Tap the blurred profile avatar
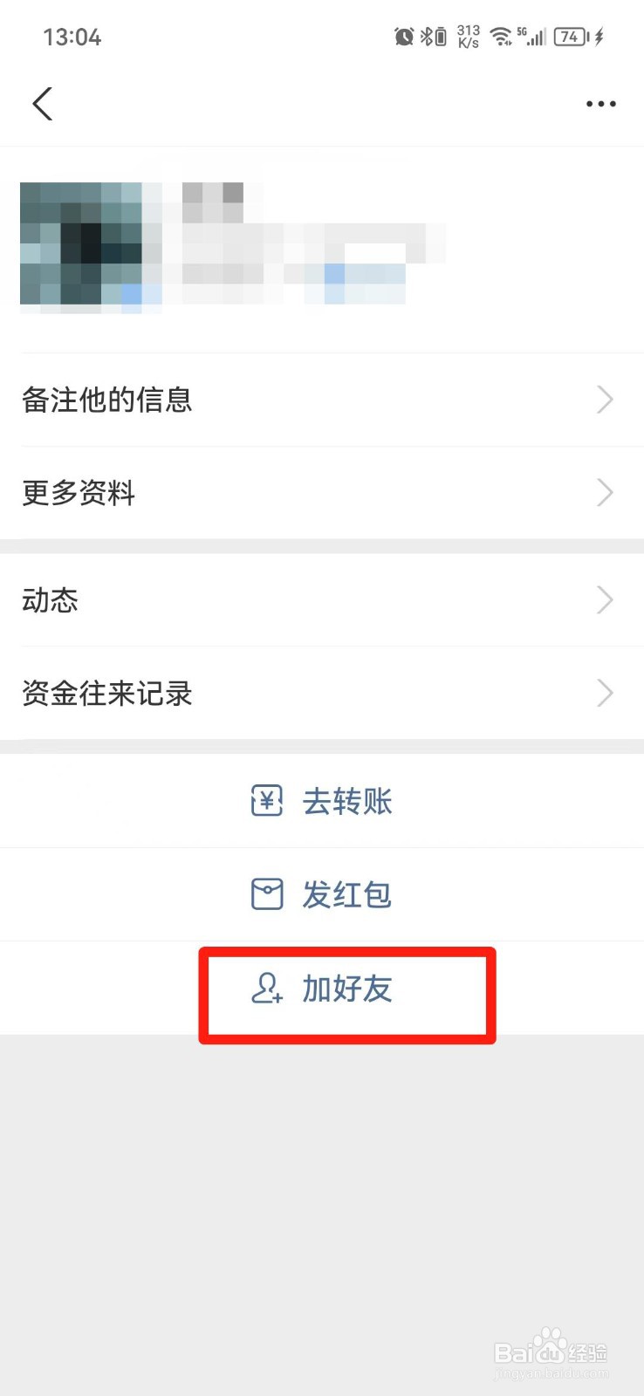This screenshot has width=644, height=1396. point(81,247)
